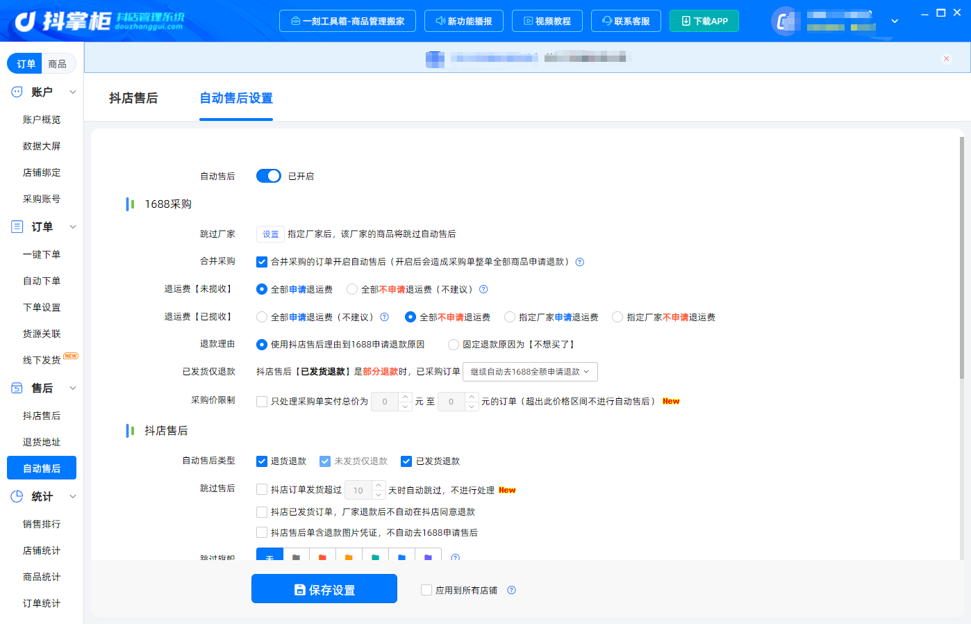Open the 账户 section icon in sidebar
The height and width of the screenshot is (624, 971).
pyautogui.click(x=17, y=92)
